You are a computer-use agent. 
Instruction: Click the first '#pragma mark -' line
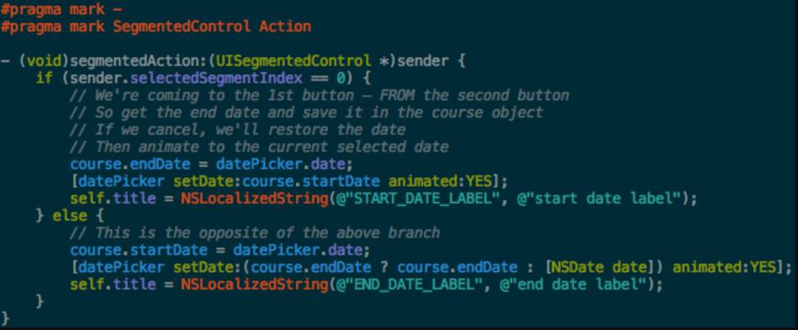(61, 9)
